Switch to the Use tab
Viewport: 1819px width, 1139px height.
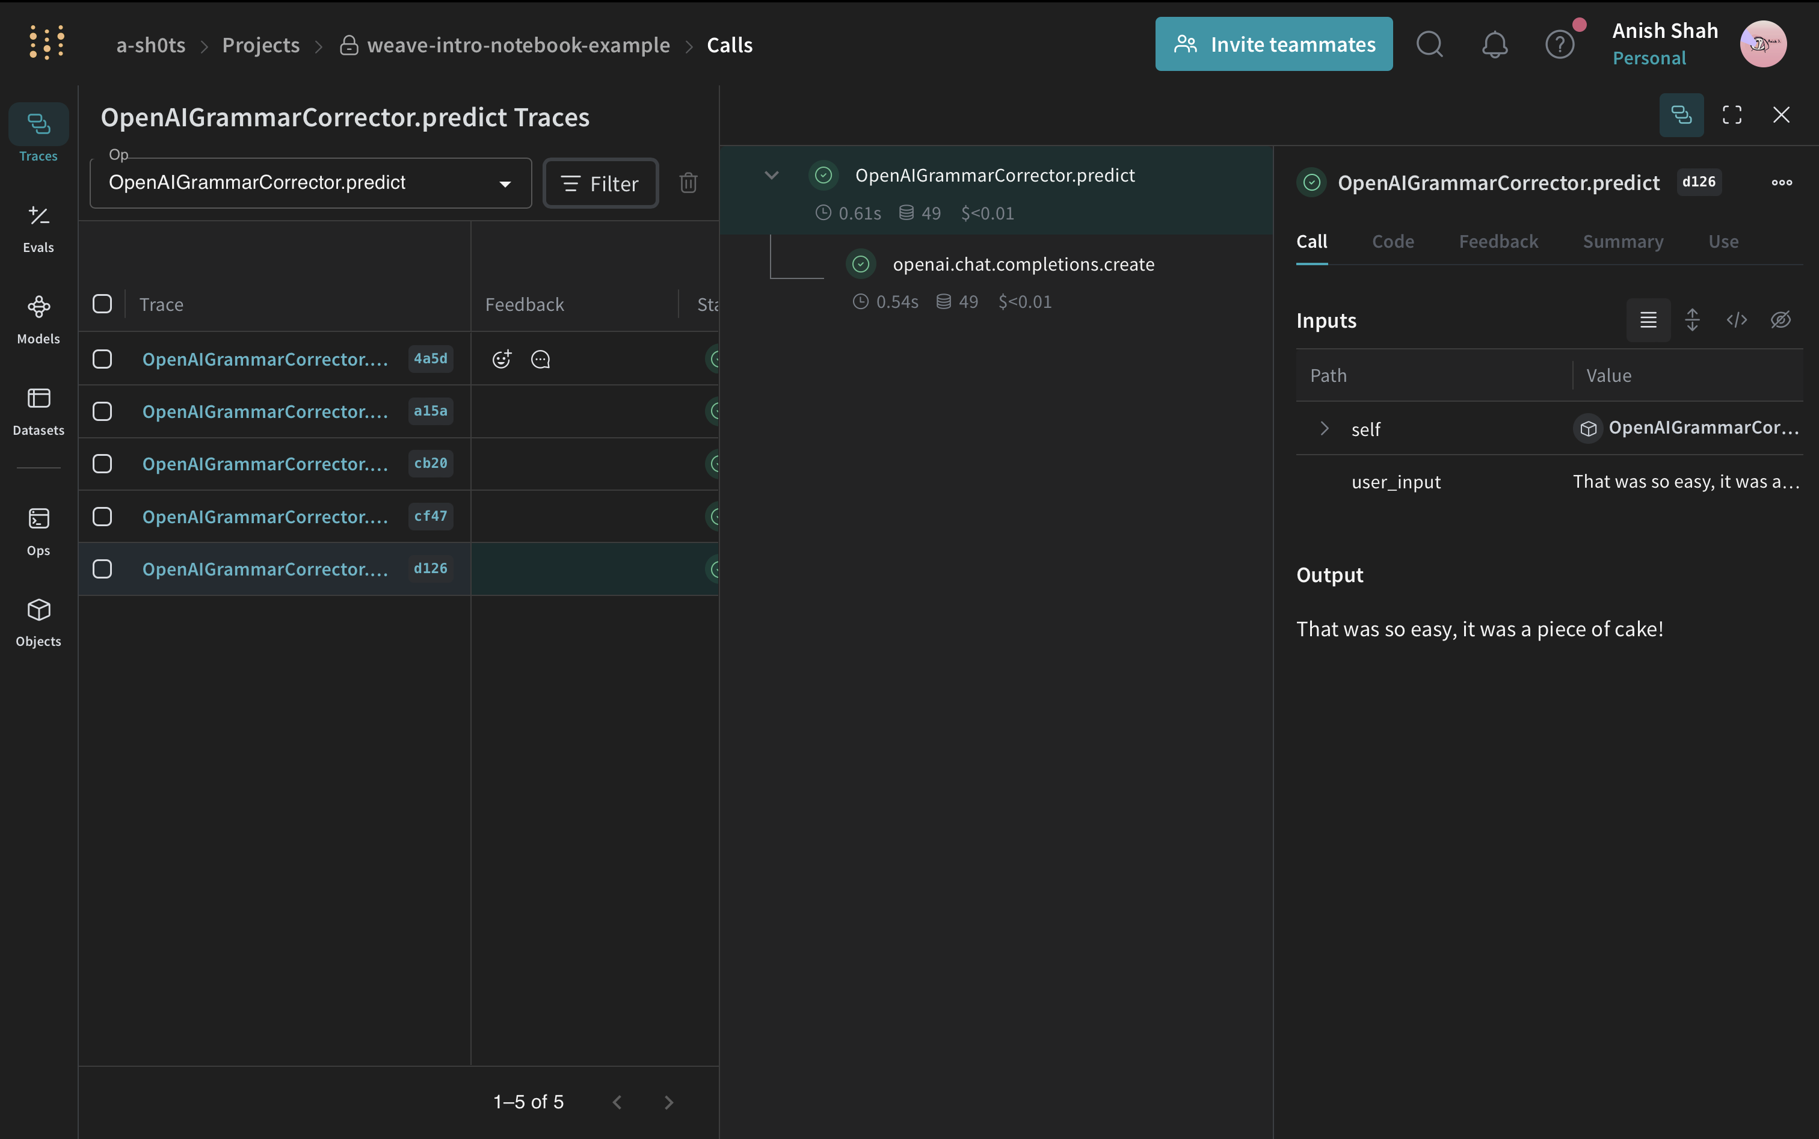[x=1723, y=242]
